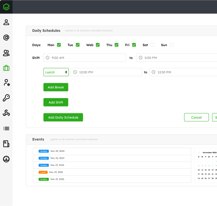Uncheck the Tue day checkbox
Viewport: 217px width, 206px height.
78,45
